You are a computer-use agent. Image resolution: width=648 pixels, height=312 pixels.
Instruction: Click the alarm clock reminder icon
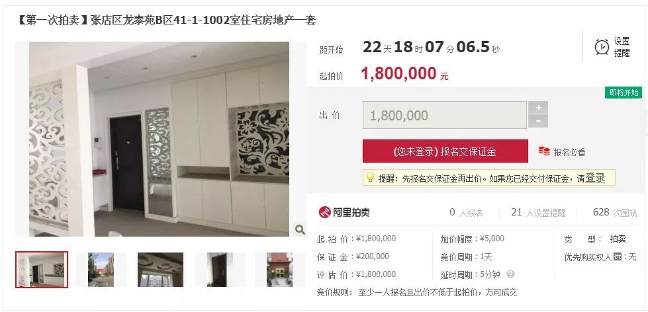click(x=602, y=47)
